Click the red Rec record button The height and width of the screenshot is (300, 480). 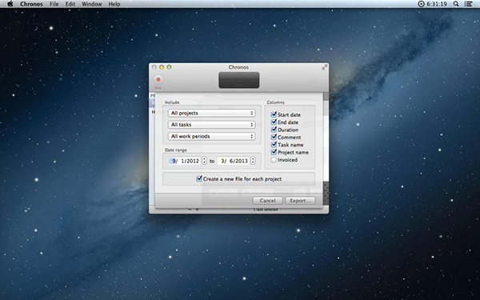coord(158,79)
